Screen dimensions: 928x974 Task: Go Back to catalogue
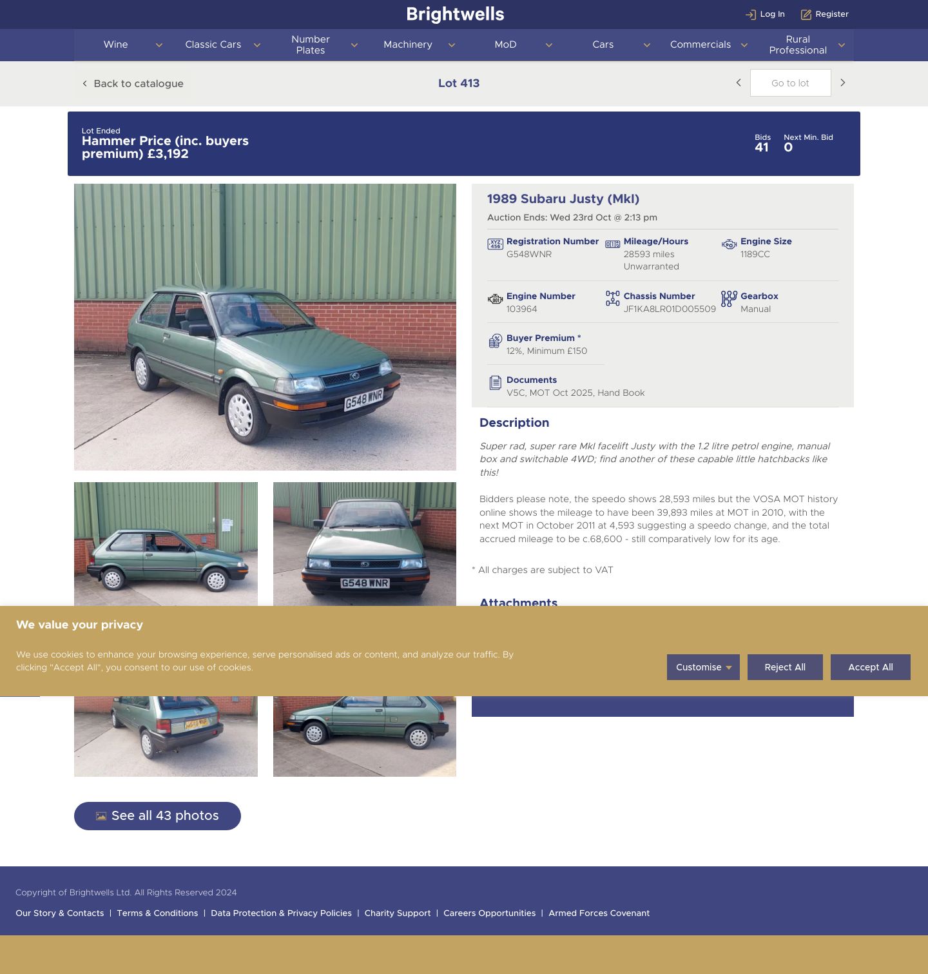click(x=139, y=84)
